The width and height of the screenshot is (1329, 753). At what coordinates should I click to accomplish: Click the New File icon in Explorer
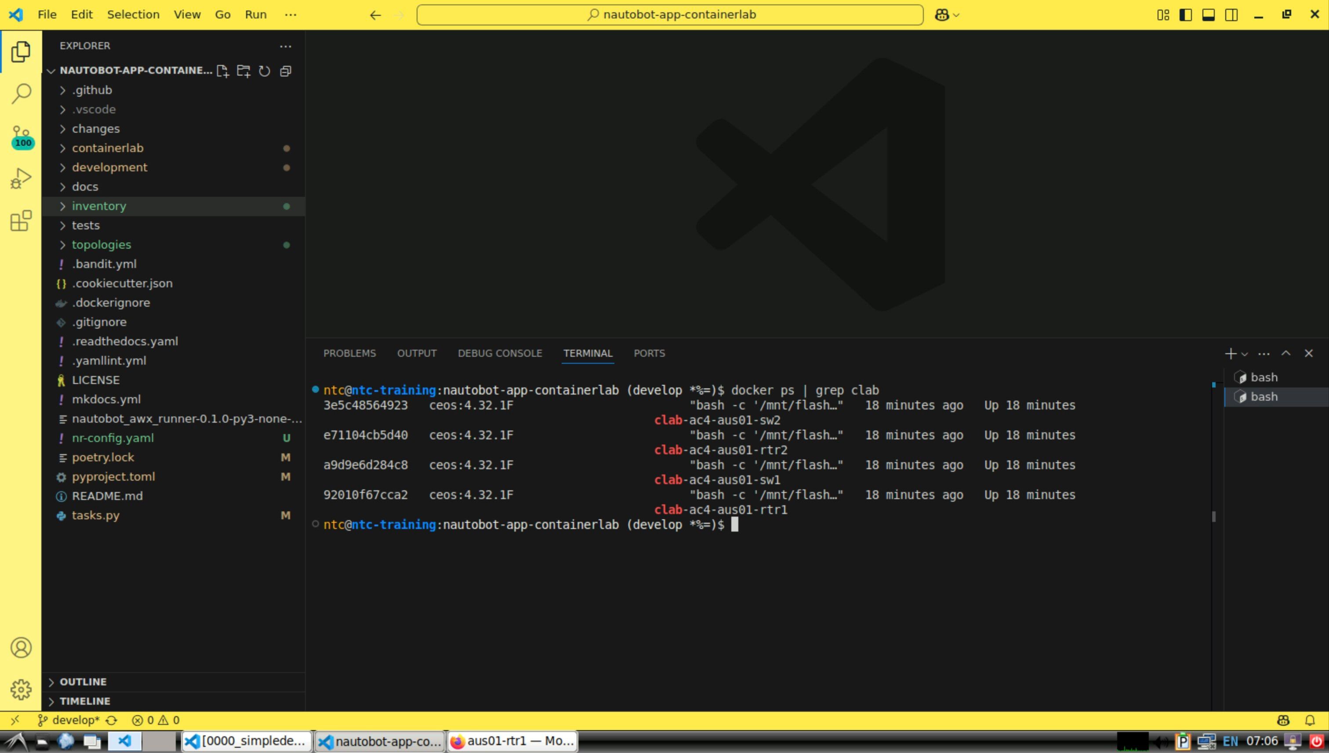tap(222, 71)
